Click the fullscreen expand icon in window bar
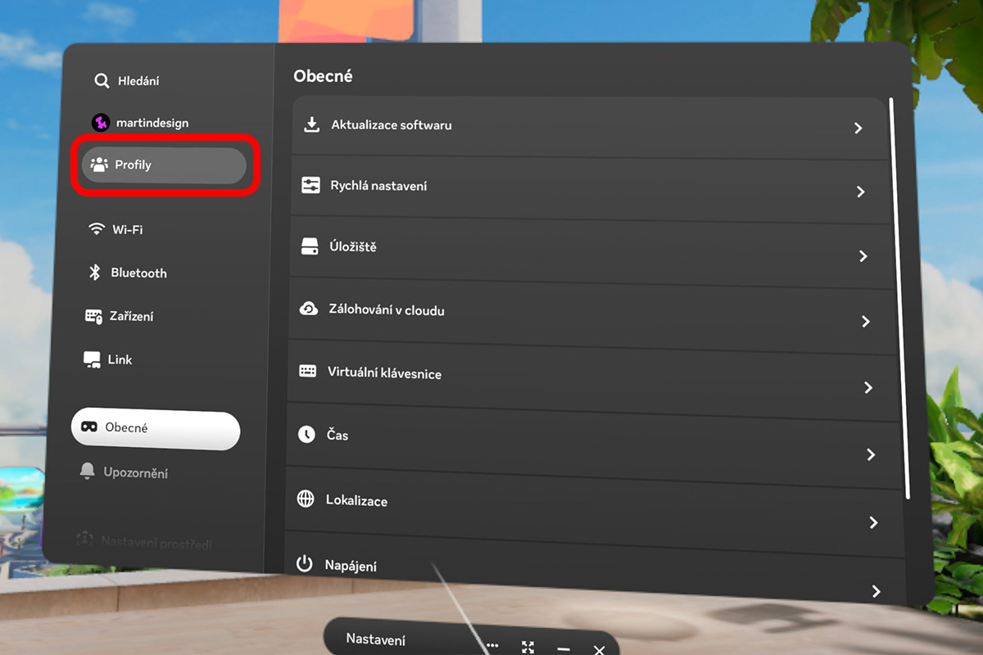 tap(528, 648)
